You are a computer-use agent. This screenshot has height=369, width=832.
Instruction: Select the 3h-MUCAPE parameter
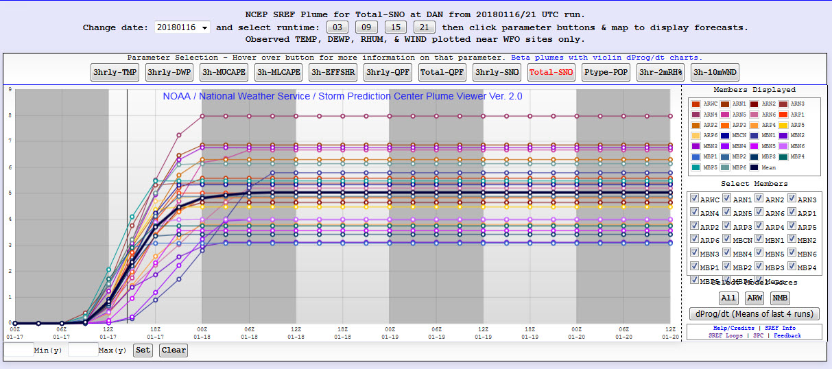224,72
